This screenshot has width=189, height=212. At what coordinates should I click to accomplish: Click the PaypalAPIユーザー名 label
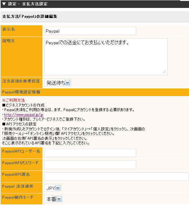pos(21,151)
